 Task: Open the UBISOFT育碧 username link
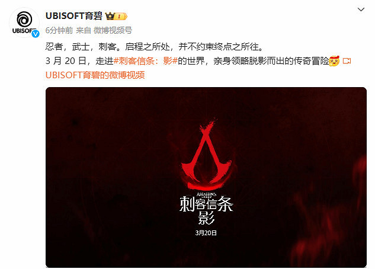[74, 16]
